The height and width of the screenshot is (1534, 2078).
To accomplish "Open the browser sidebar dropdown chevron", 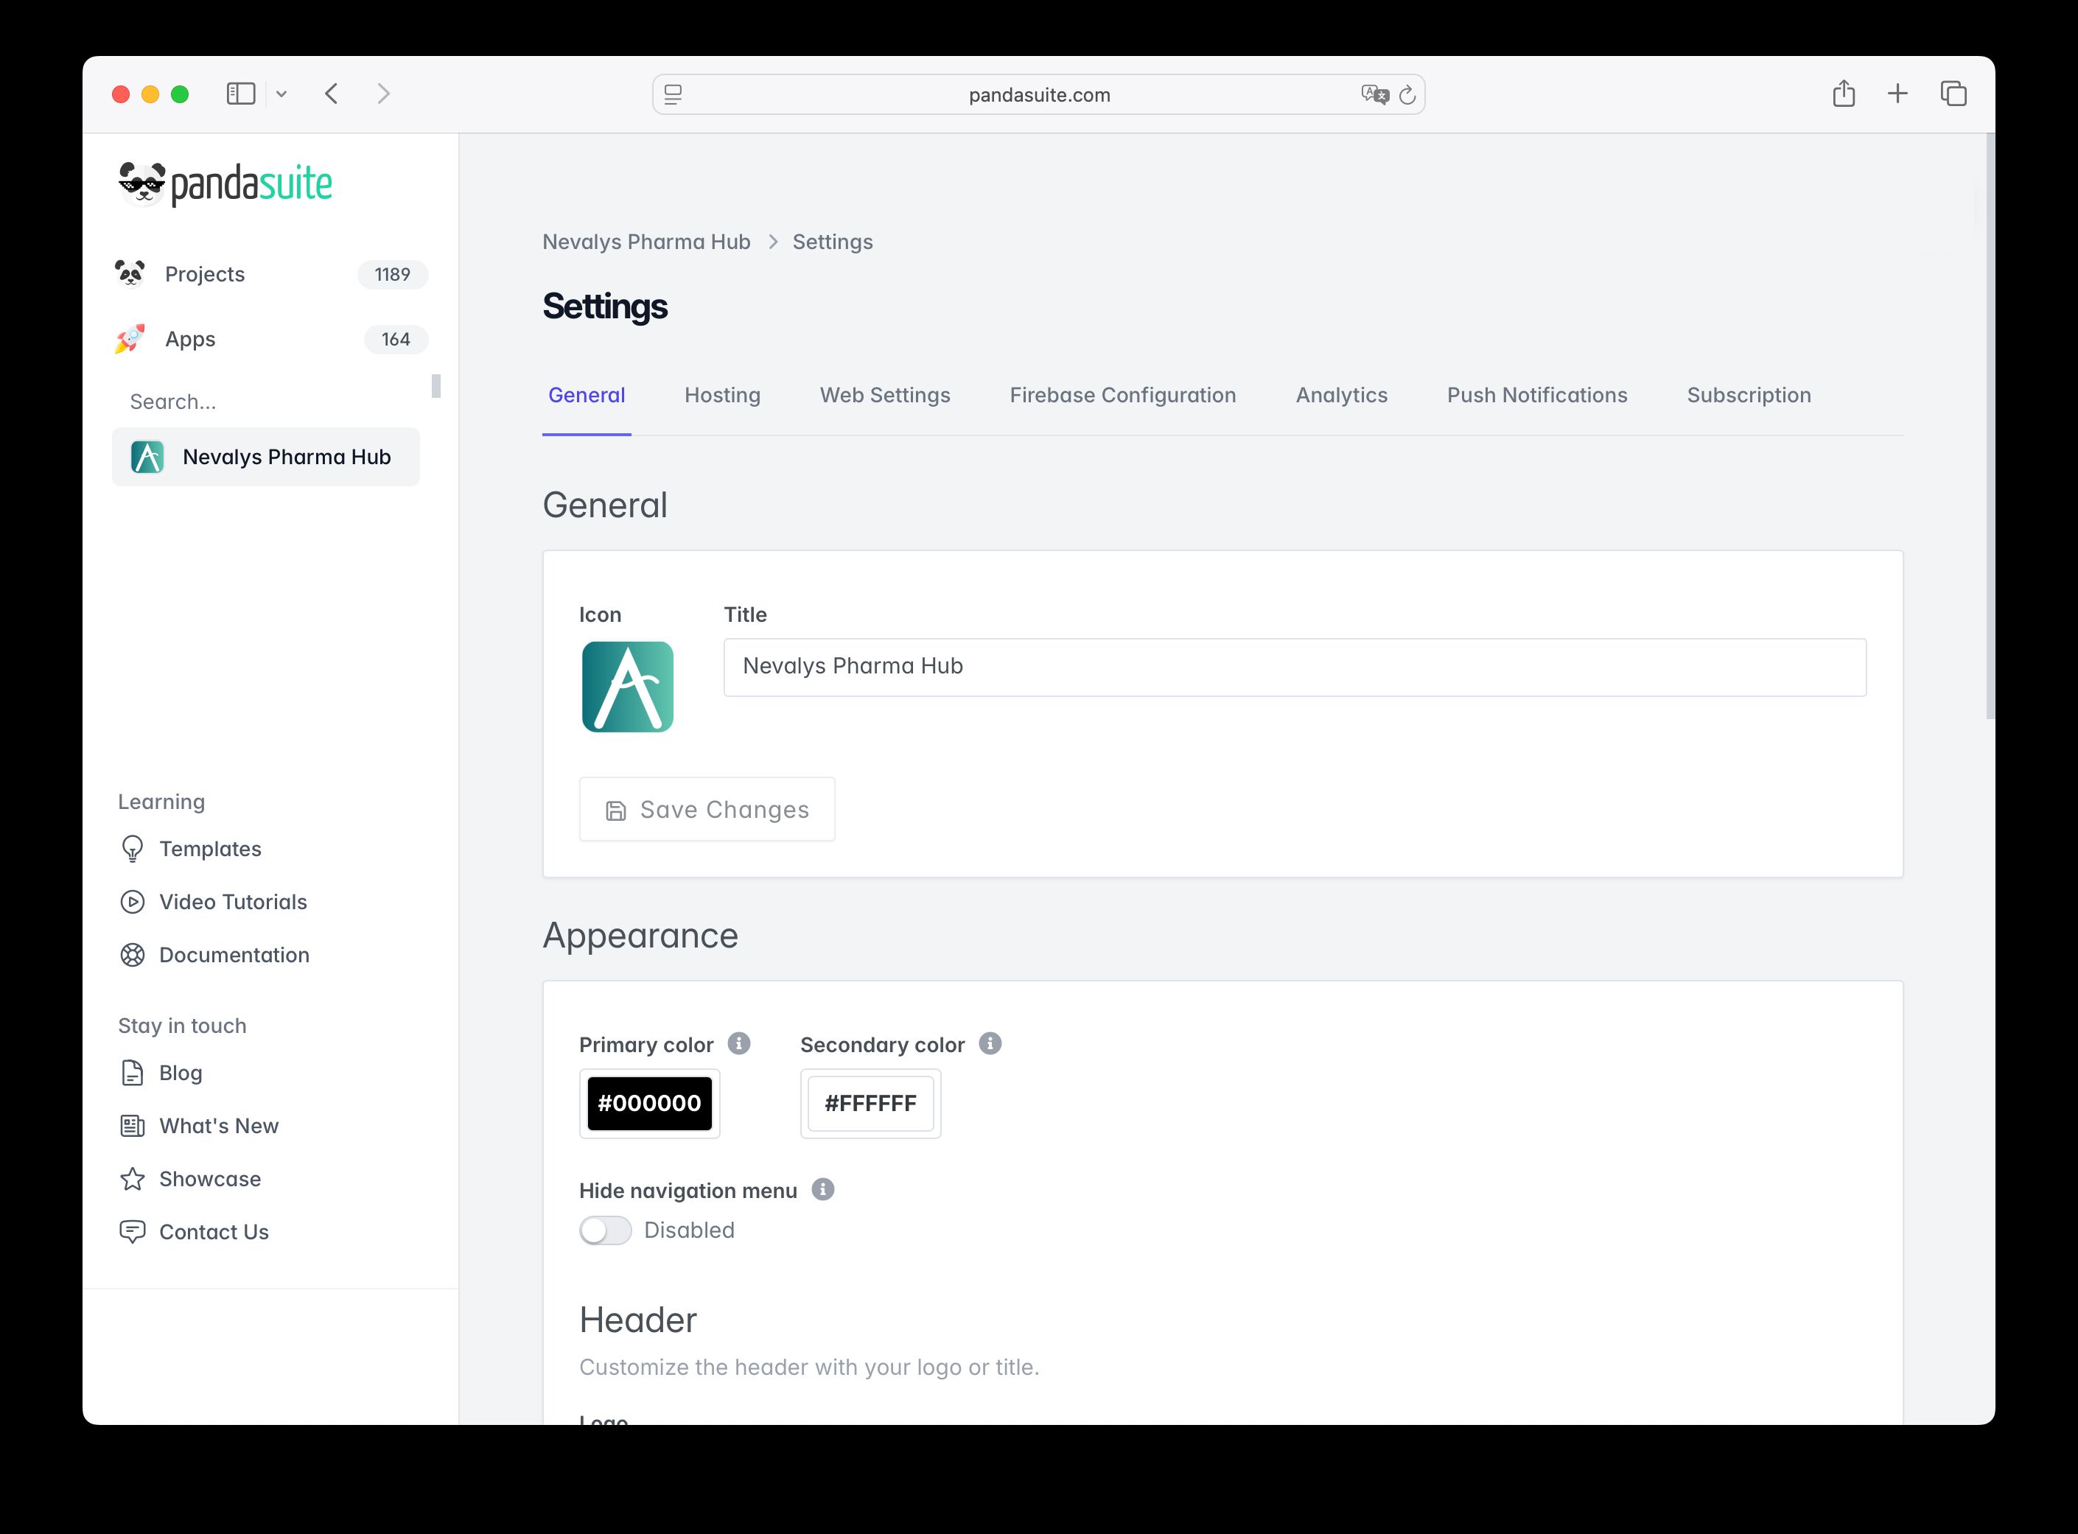I will coord(283,93).
